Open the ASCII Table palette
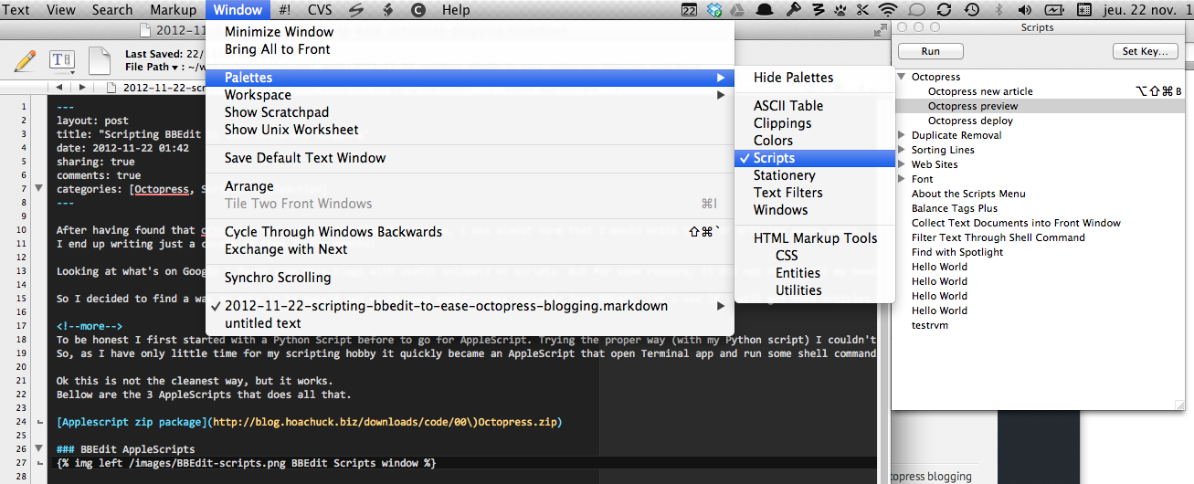The width and height of the screenshot is (1194, 484). pos(815,106)
